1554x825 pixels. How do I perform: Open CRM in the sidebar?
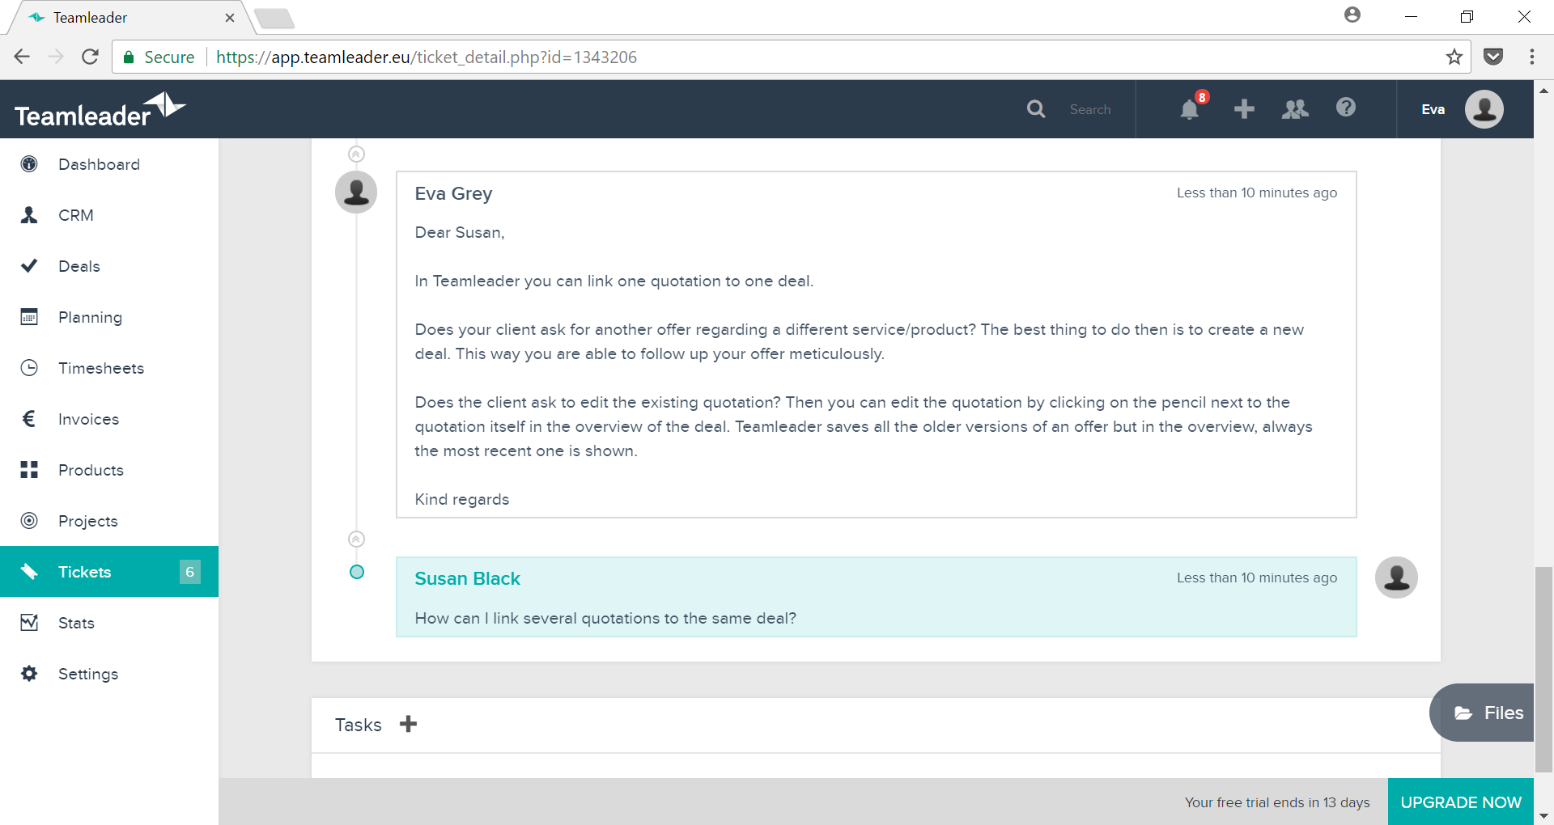tap(109, 215)
